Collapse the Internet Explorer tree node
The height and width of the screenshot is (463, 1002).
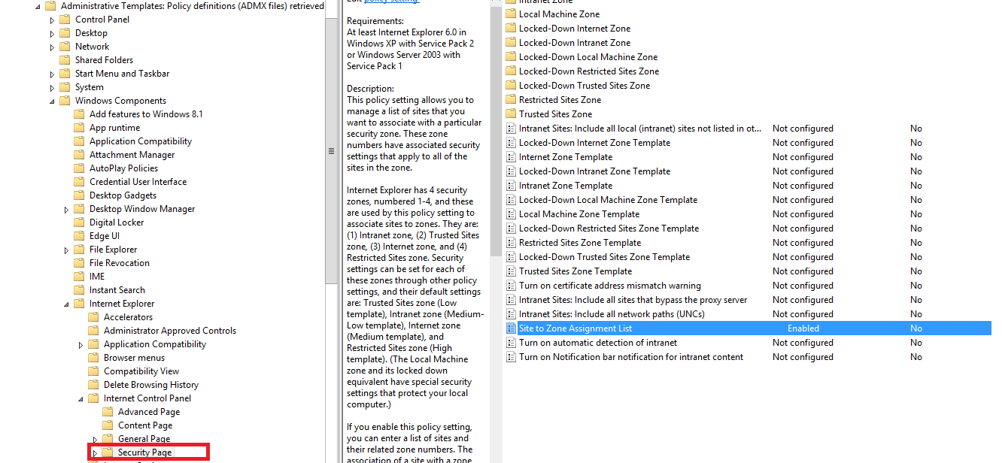click(x=67, y=304)
